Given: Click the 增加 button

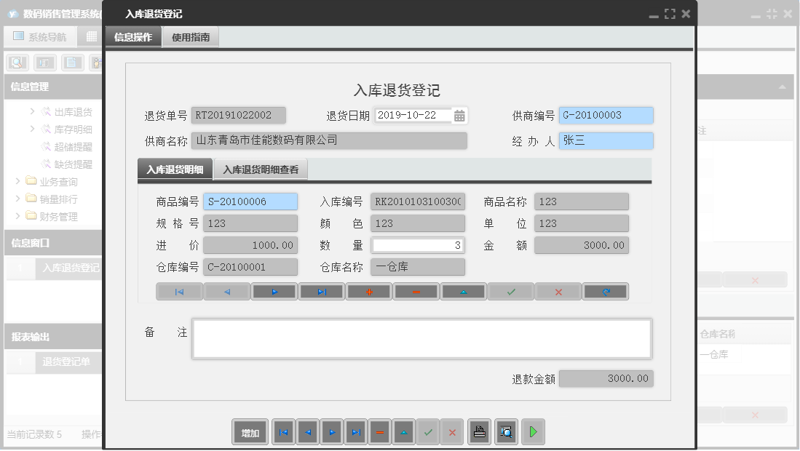Looking at the screenshot, I should tap(250, 431).
